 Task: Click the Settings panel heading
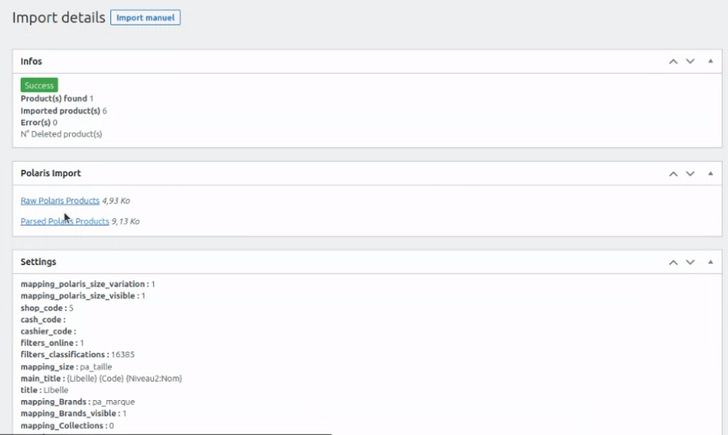pos(38,262)
